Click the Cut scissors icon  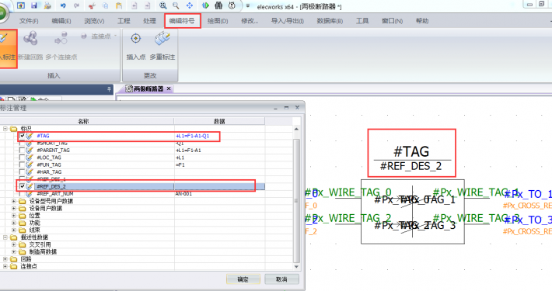(92, 5)
